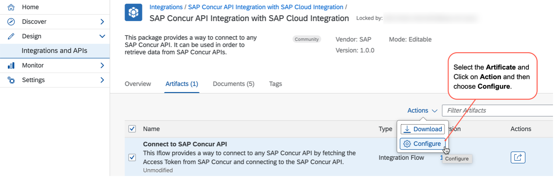555x178 pixels.
Task: Click into the Filter Artifacts field
Action: tap(497, 111)
